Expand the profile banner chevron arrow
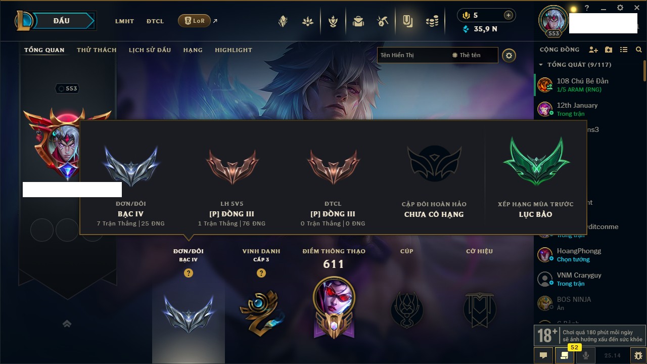Image resolution: width=647 pixels, height=364 pixels. point(67,324)
